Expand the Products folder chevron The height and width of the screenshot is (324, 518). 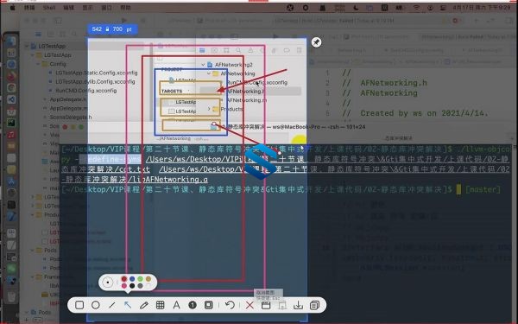(x=209, y=109)
